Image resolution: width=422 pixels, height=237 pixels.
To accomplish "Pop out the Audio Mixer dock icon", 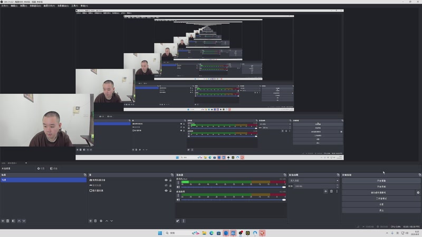I will [285, 175].
